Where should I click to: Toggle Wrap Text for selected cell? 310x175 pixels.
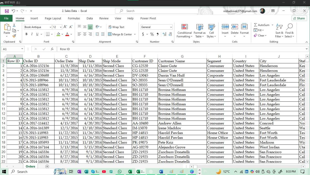116,27
